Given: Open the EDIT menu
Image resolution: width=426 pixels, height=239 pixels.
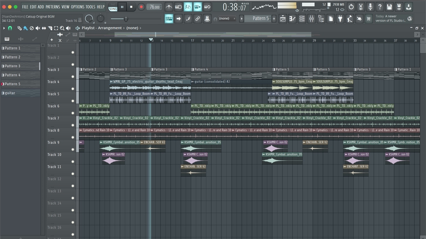Looking at the screenshot, I should pyautogui.click(x=33, y=7).
